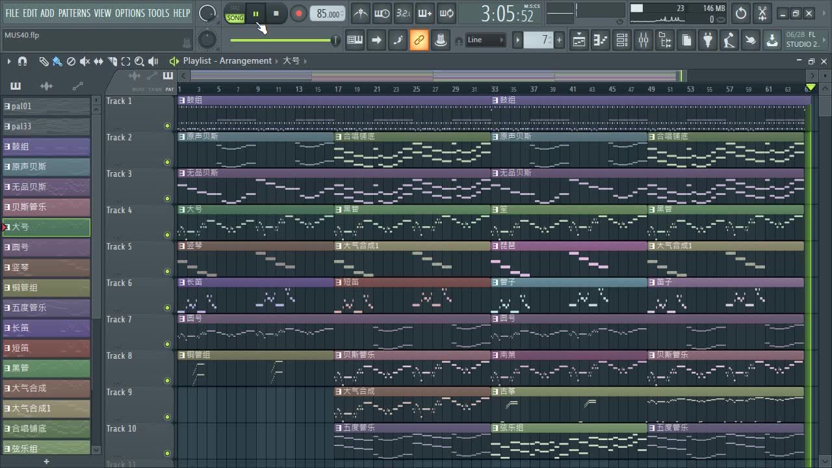
Task: Expand the Arrangement breadcrumb arrow
Action: point(276,61)
